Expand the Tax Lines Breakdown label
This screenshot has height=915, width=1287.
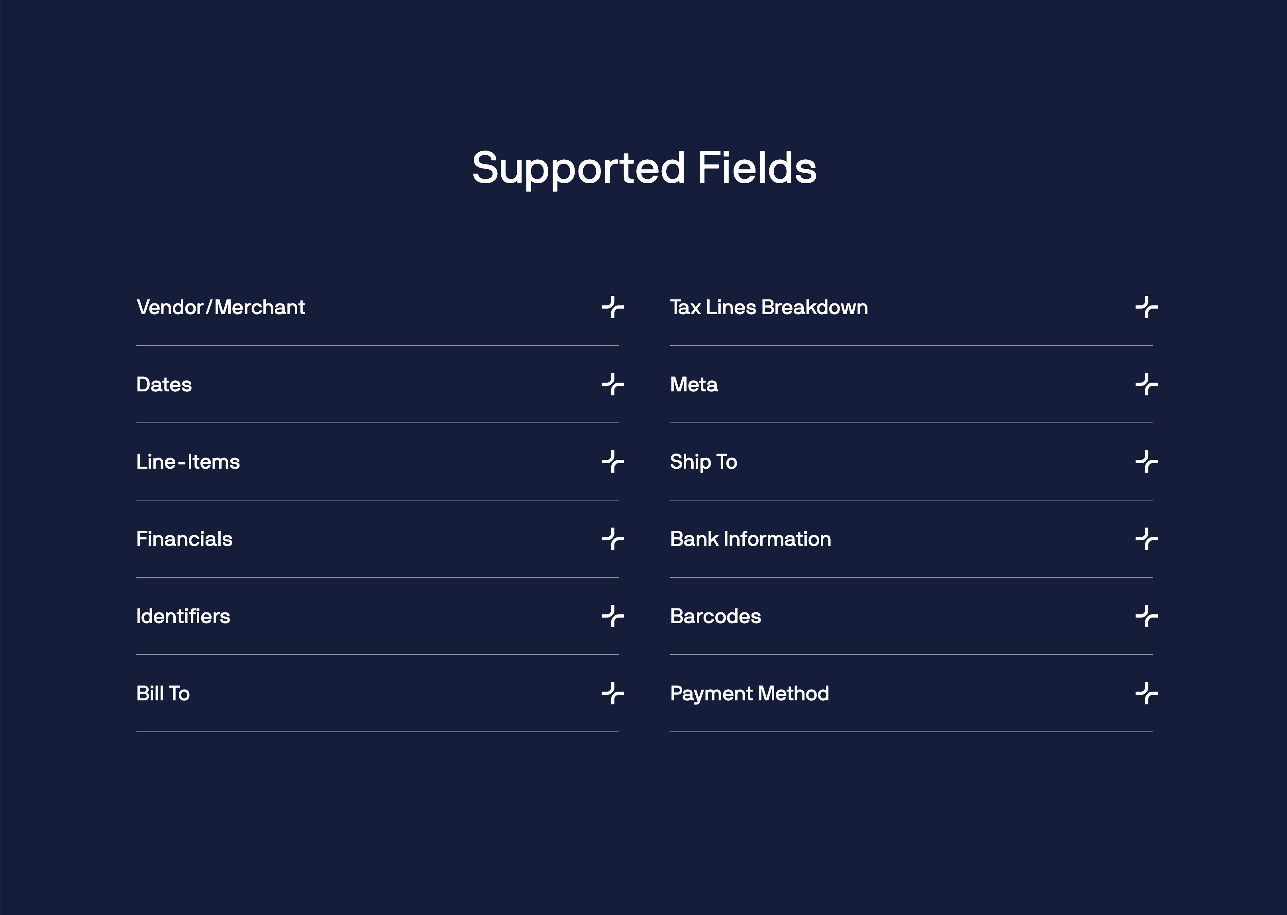(768, 308)
